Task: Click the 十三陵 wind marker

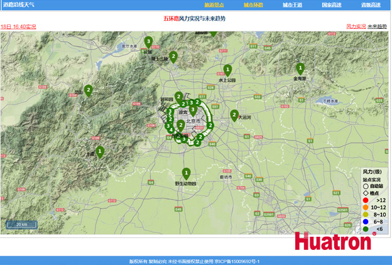Action: pyautogui.click(x=175, y=57)
